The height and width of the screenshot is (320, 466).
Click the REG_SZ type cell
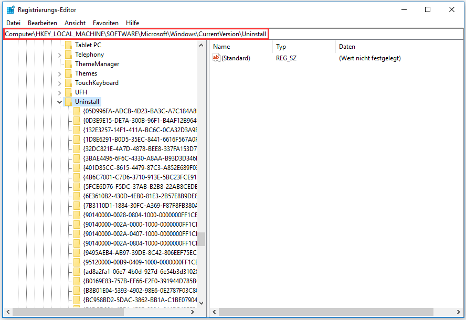[286, 58]
